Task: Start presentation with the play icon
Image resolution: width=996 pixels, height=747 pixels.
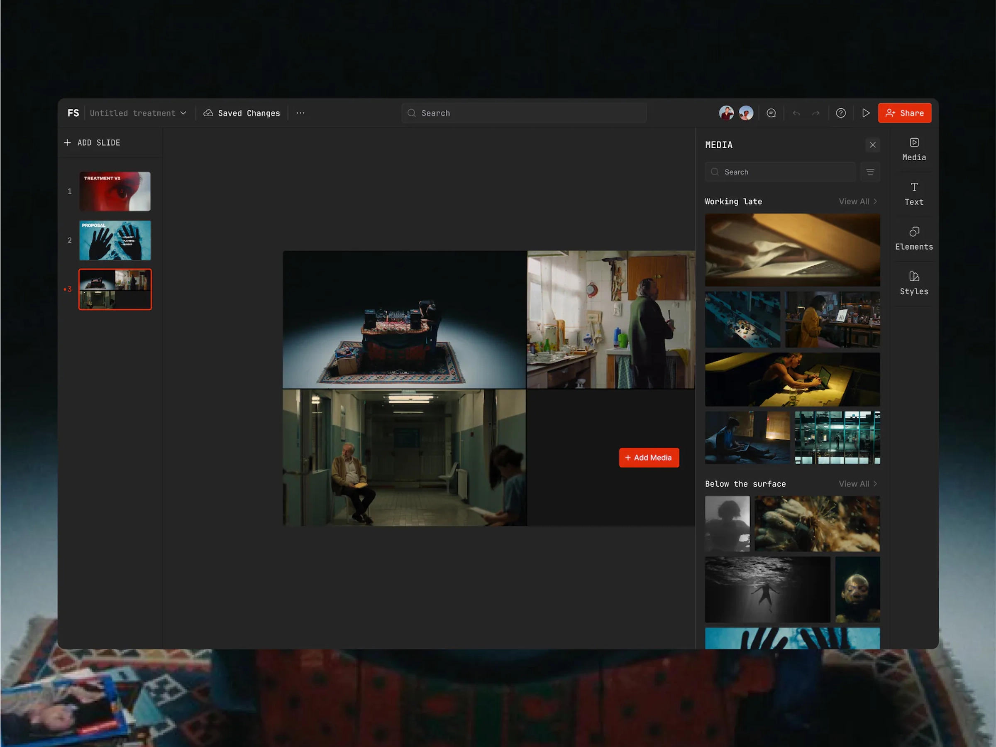Action: (865, 113)
